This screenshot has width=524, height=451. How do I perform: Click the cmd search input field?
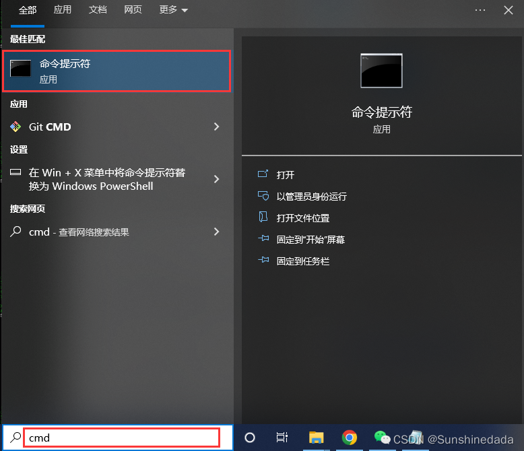[122, 438]
